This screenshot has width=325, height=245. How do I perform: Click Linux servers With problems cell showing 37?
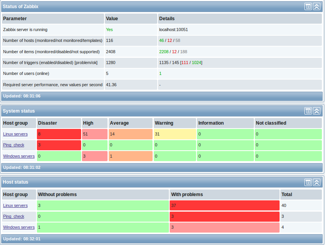pos(224,206)
